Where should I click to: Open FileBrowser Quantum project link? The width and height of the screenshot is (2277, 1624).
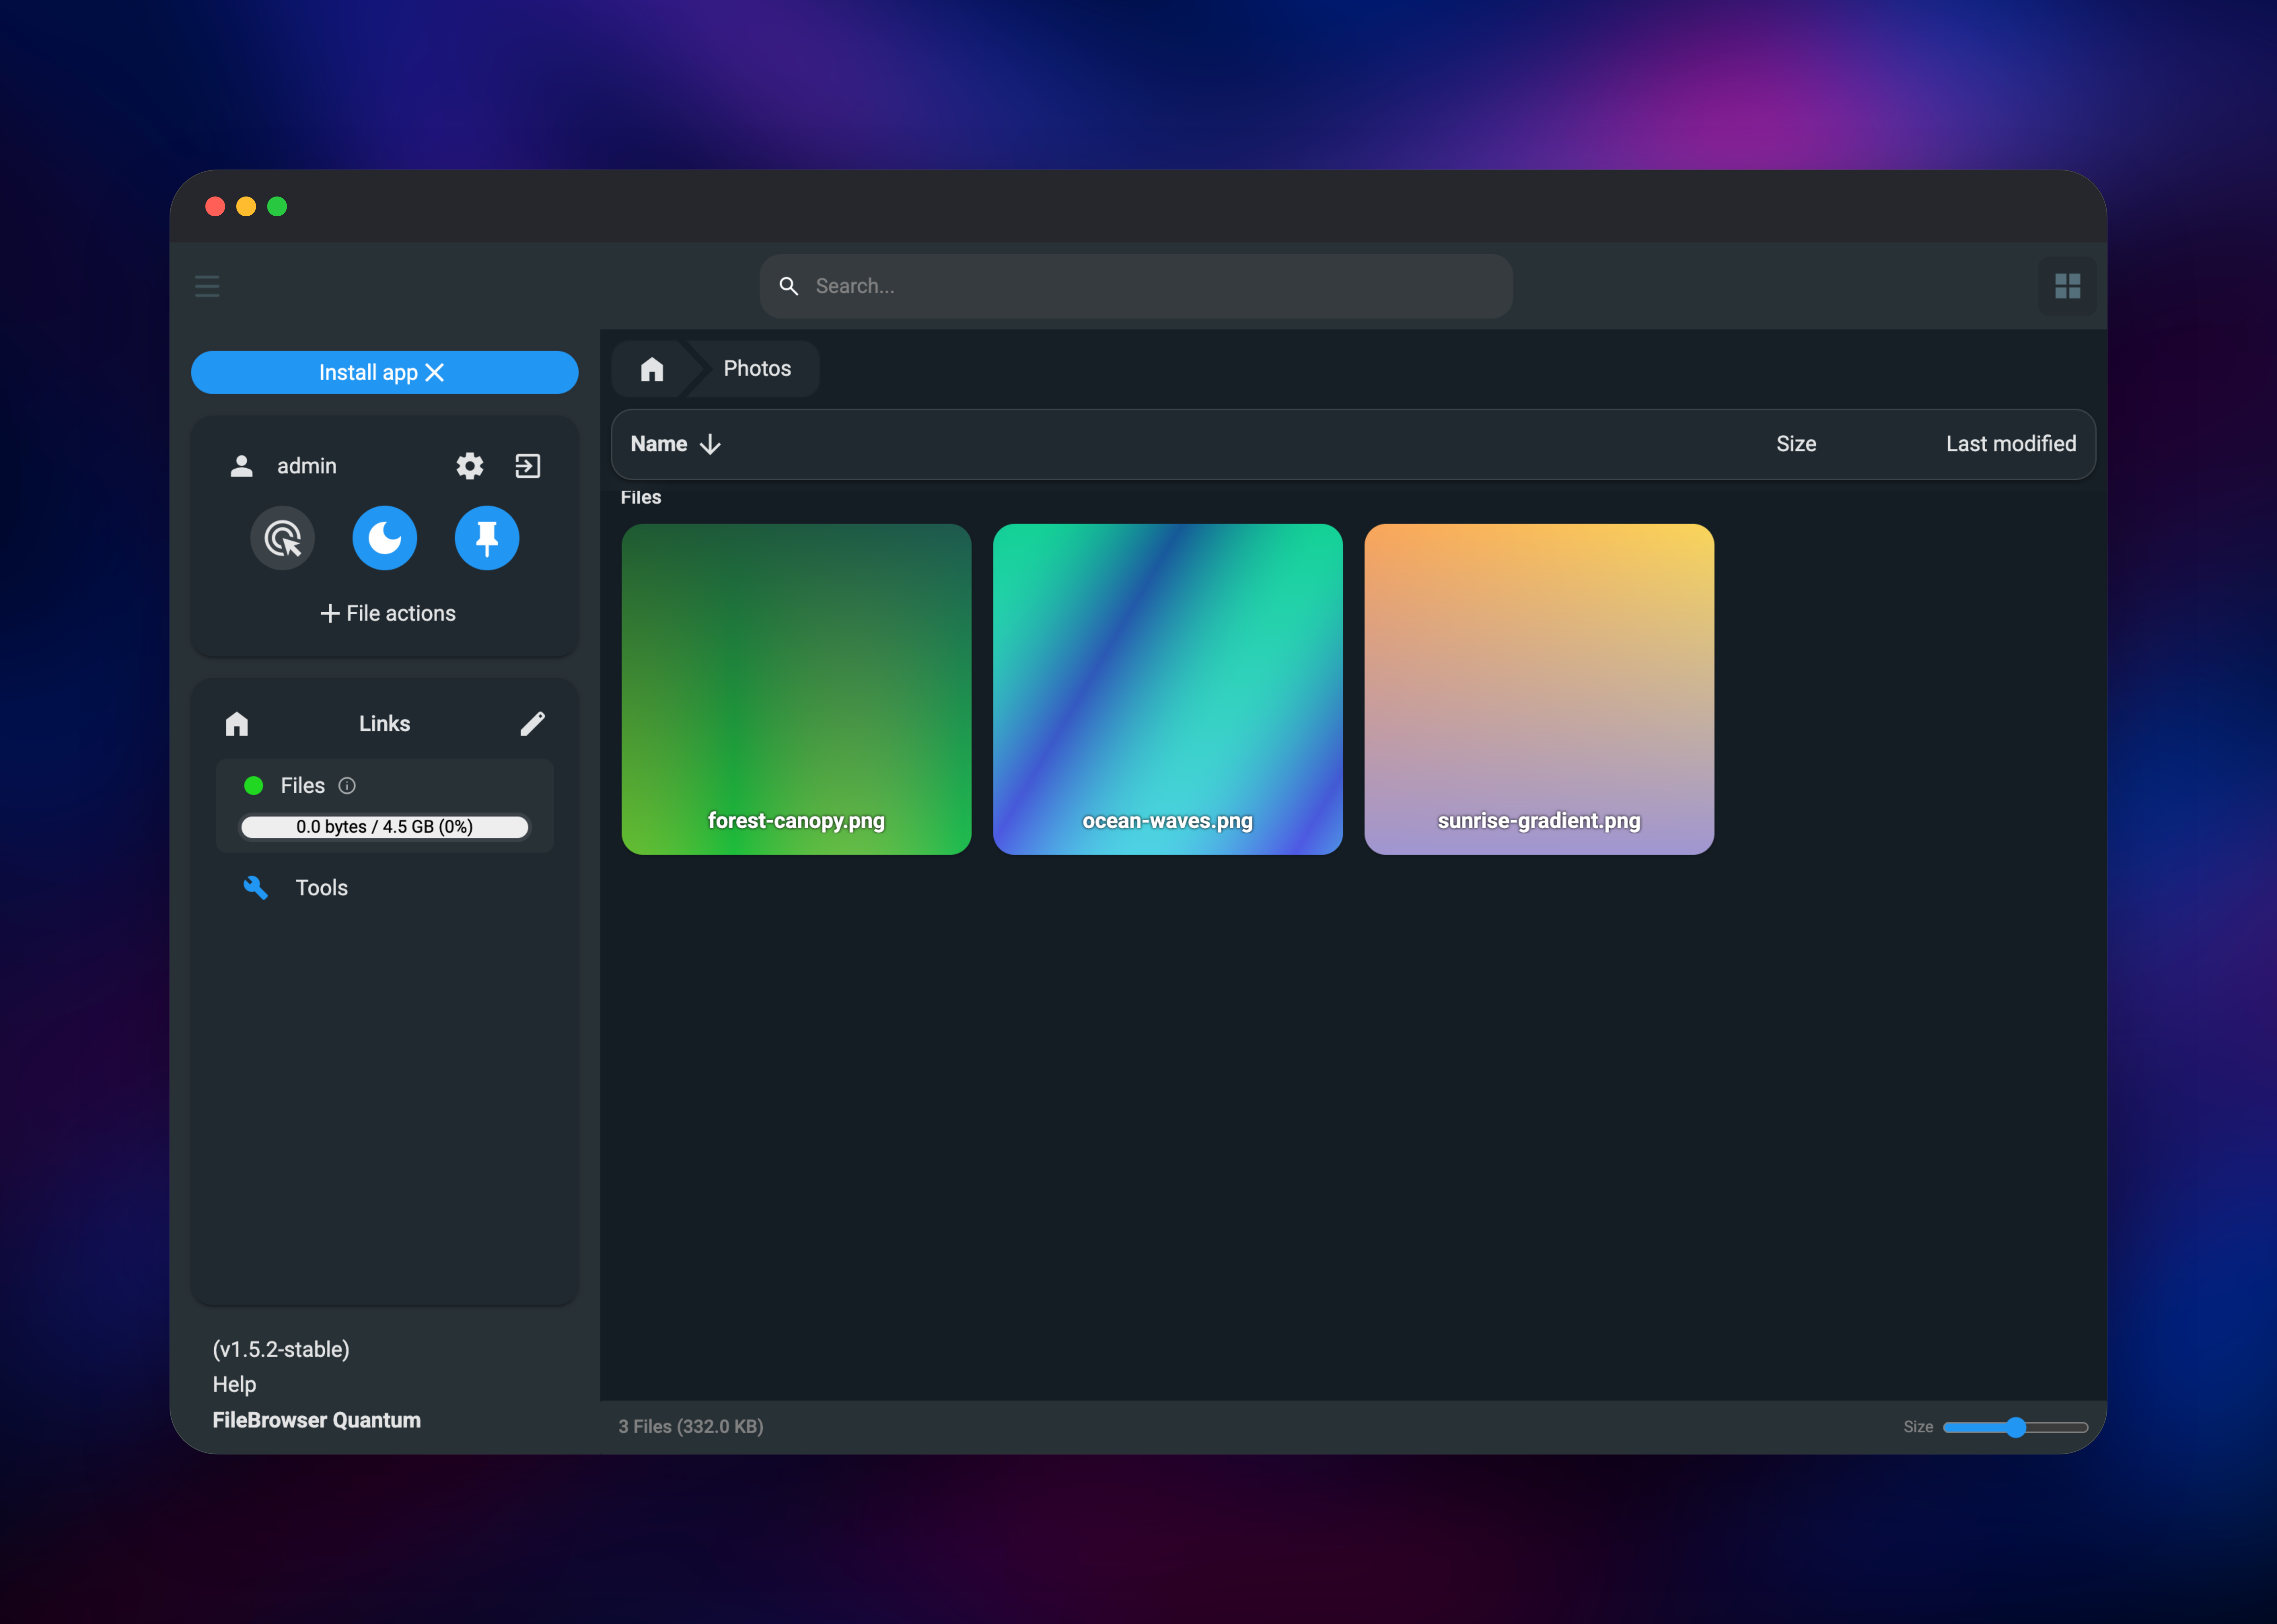pyautogui.click(x=316, y=1420)
